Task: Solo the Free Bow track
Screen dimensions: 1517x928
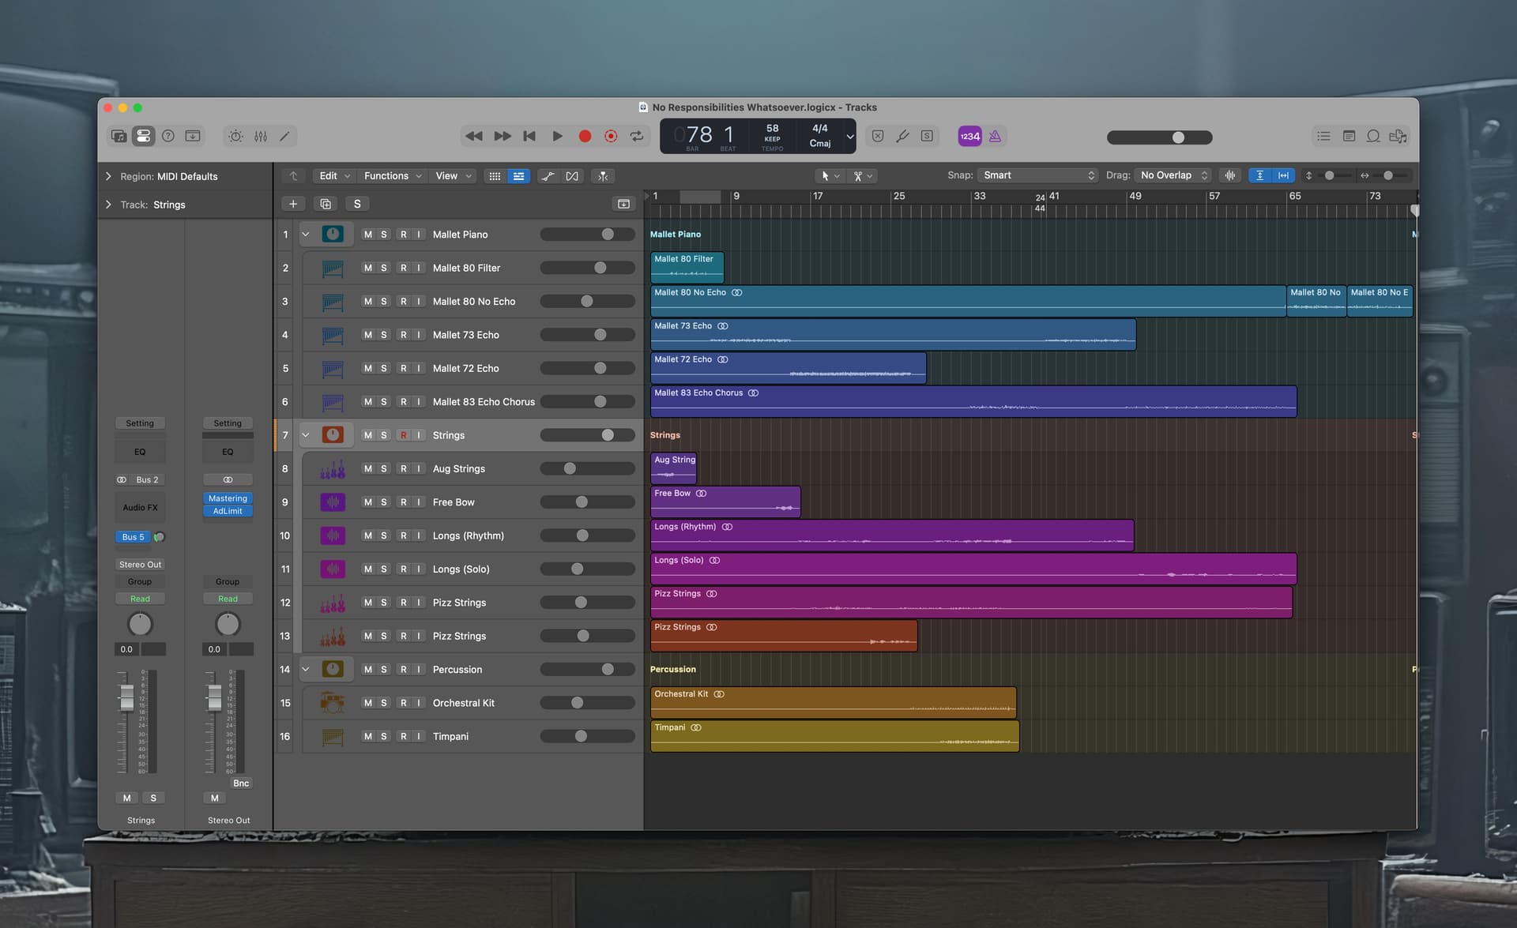Action: coord(384,502)
